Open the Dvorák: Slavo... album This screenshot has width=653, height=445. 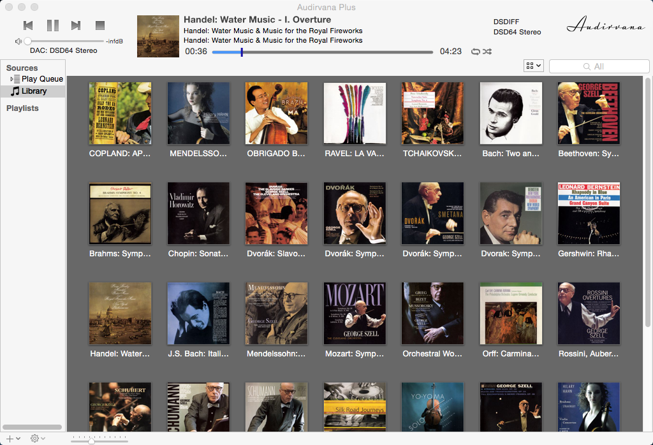[x=276, y=213]
